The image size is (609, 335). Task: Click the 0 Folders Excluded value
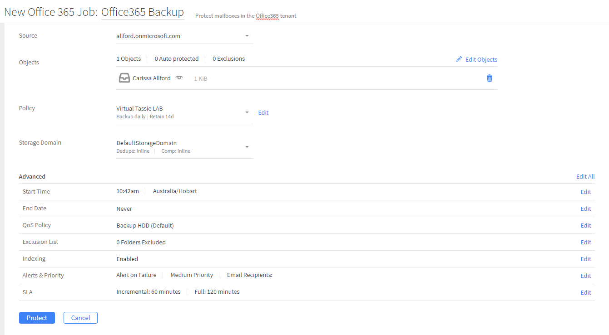pyautogui.click(x=141, y=242)
